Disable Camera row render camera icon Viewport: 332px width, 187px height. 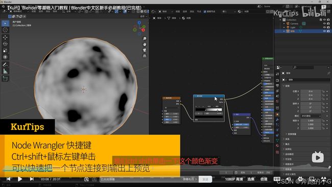pyautogui.click(x=328, y=24)
